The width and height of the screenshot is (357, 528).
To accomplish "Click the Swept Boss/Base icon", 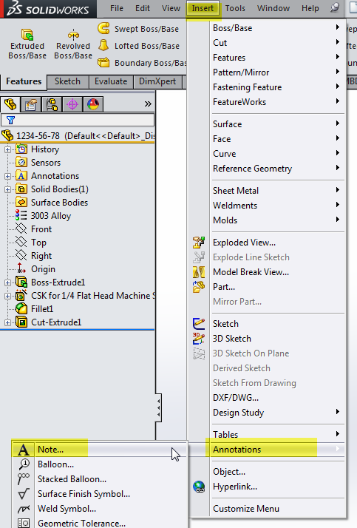I will [103, 29].
